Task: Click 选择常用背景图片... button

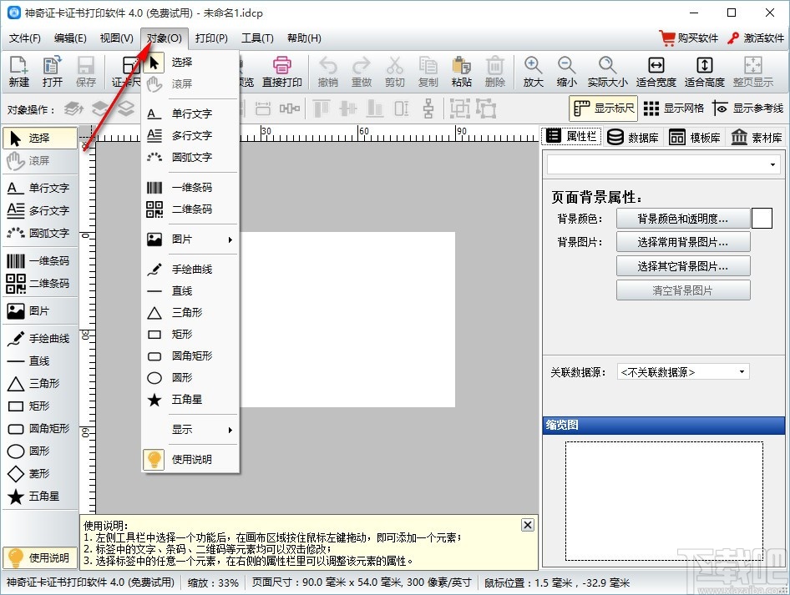Action: 683,242
